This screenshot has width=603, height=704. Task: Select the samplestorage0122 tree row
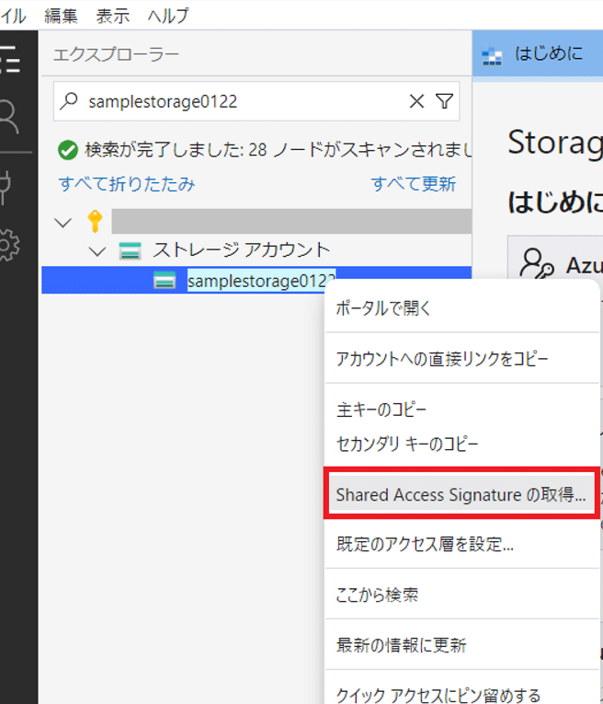click(x=256, y=280)
